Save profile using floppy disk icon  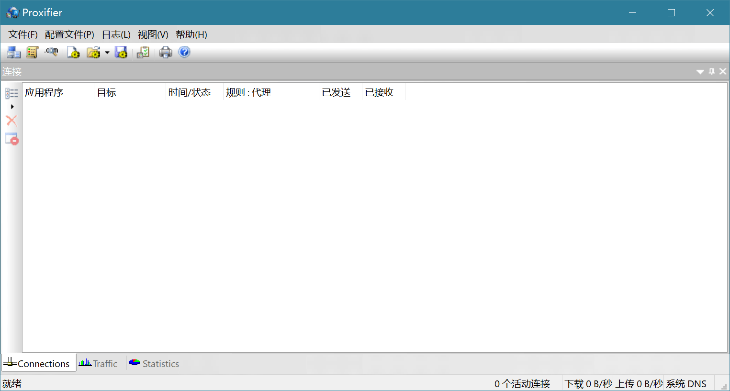121,52
